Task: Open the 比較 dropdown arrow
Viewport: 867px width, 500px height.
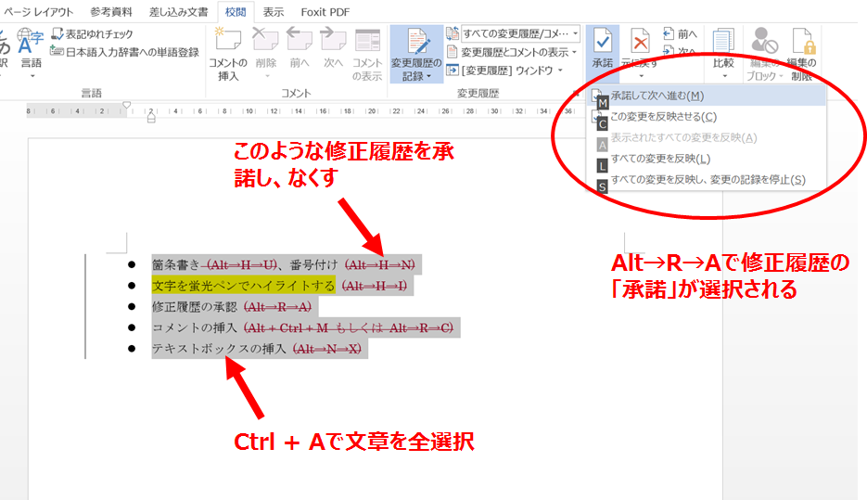Action: (x=724, y=76)
